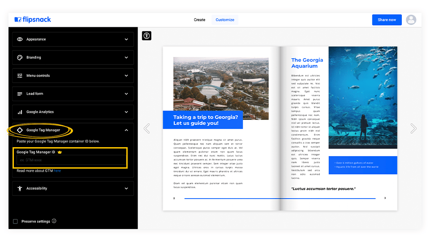Screen dimensions: 430x242
Task: Open the user profile avatar
Action: (x=411, y=20)
